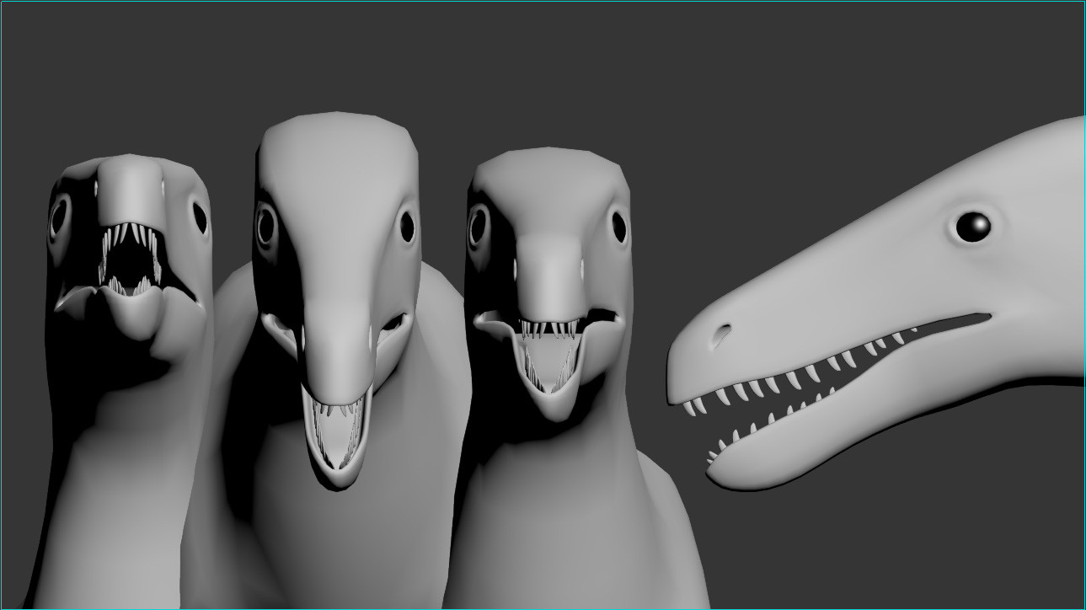Viewport: 1086px width, 610px height.
Task: Select the teeth of the profile dinosaur
Action: click(800, 379)
